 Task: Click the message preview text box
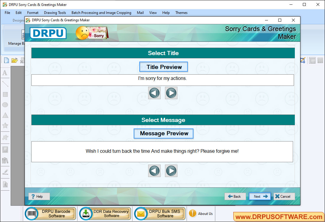(x=162, y=151)
